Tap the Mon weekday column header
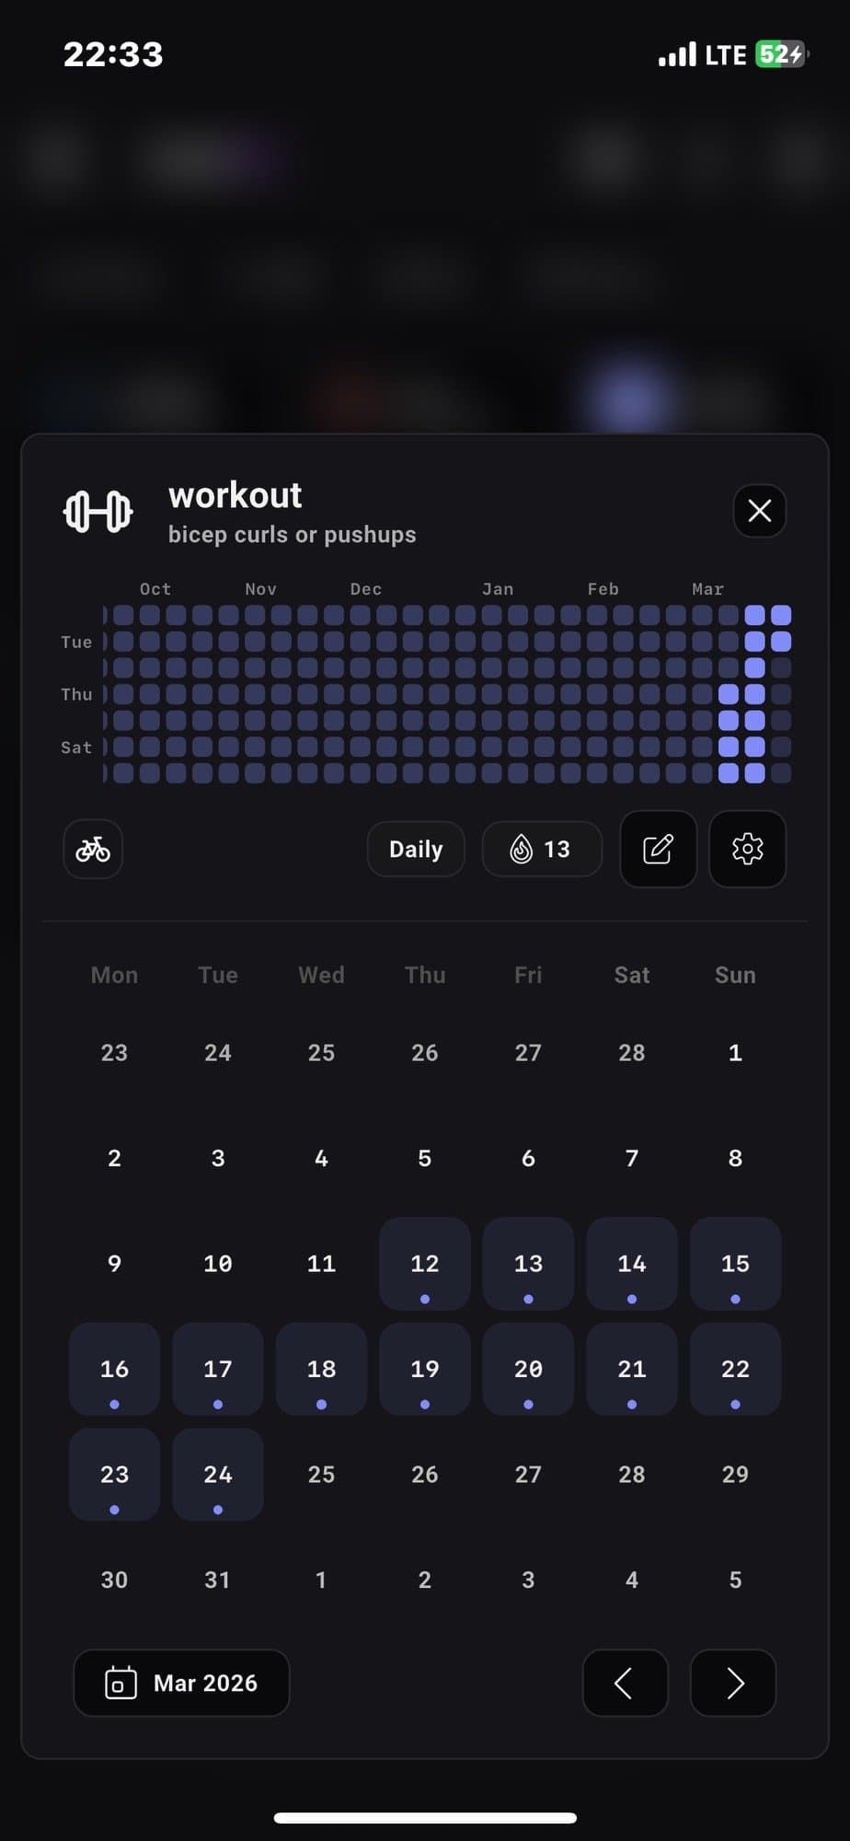Viewport: 850px width, 1841px height. tap(114, 976)
